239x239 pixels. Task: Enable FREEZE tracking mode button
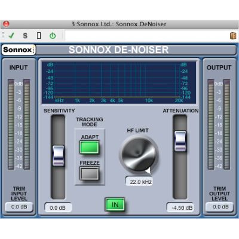coord(90,173)
